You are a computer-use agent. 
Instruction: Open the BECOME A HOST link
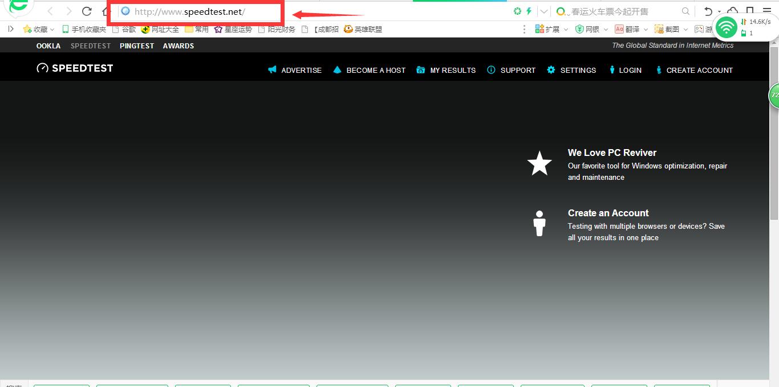(376, 70)
